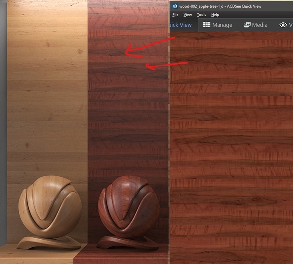This screenshot has height=264, width=293.
Task: Click the apple-tree texture image in viewer
Action: 231,147
